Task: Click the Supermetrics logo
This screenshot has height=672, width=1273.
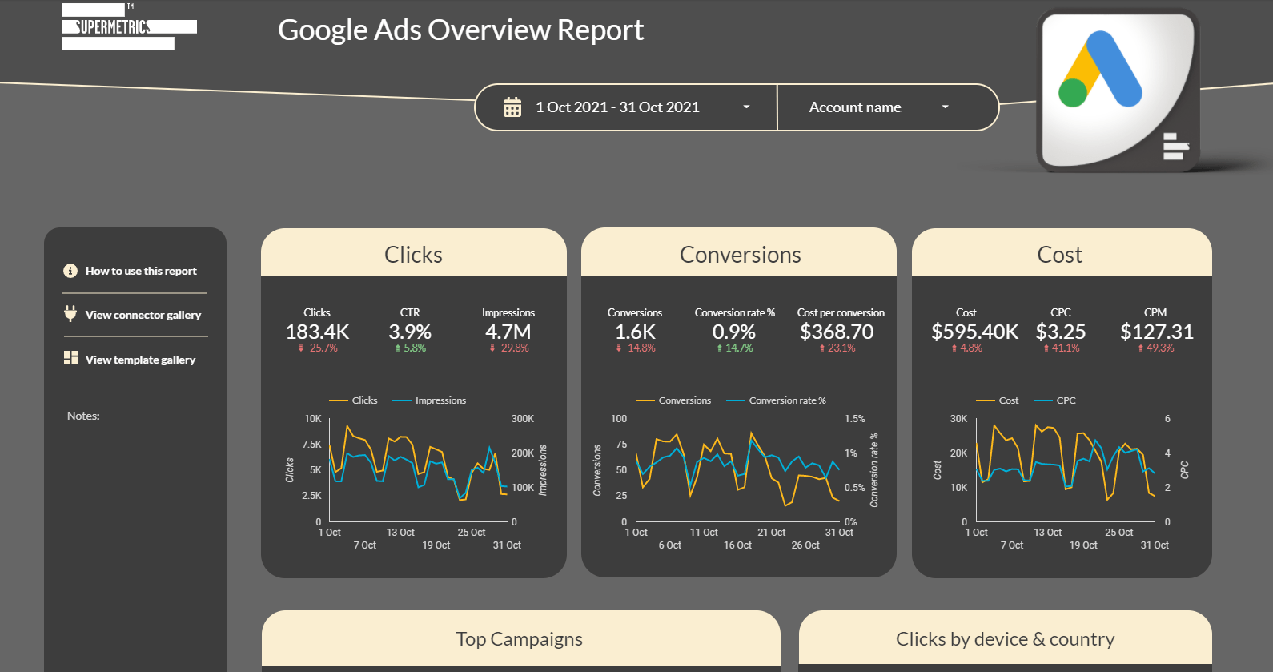Action: (x=129, y=26)
